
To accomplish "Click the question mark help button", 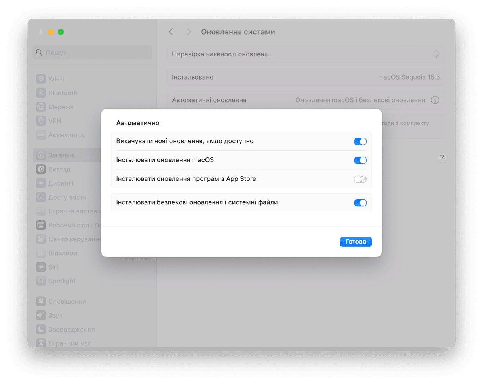I will pos(442,157).
